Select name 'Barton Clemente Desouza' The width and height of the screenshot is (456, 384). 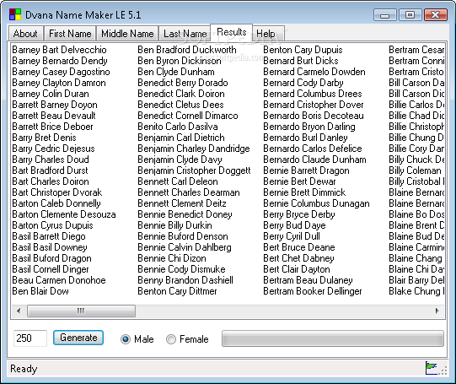(64, 214)
